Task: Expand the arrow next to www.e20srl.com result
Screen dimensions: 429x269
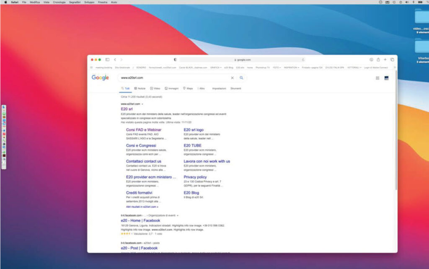Action: point(142,104)
